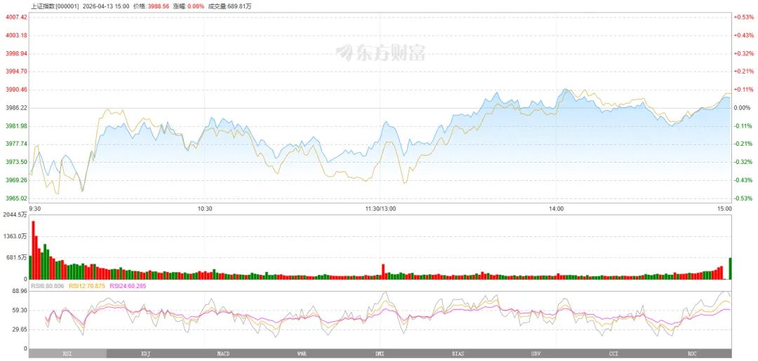Click the 11:30/13:00 time axis label

pos(380,208)
